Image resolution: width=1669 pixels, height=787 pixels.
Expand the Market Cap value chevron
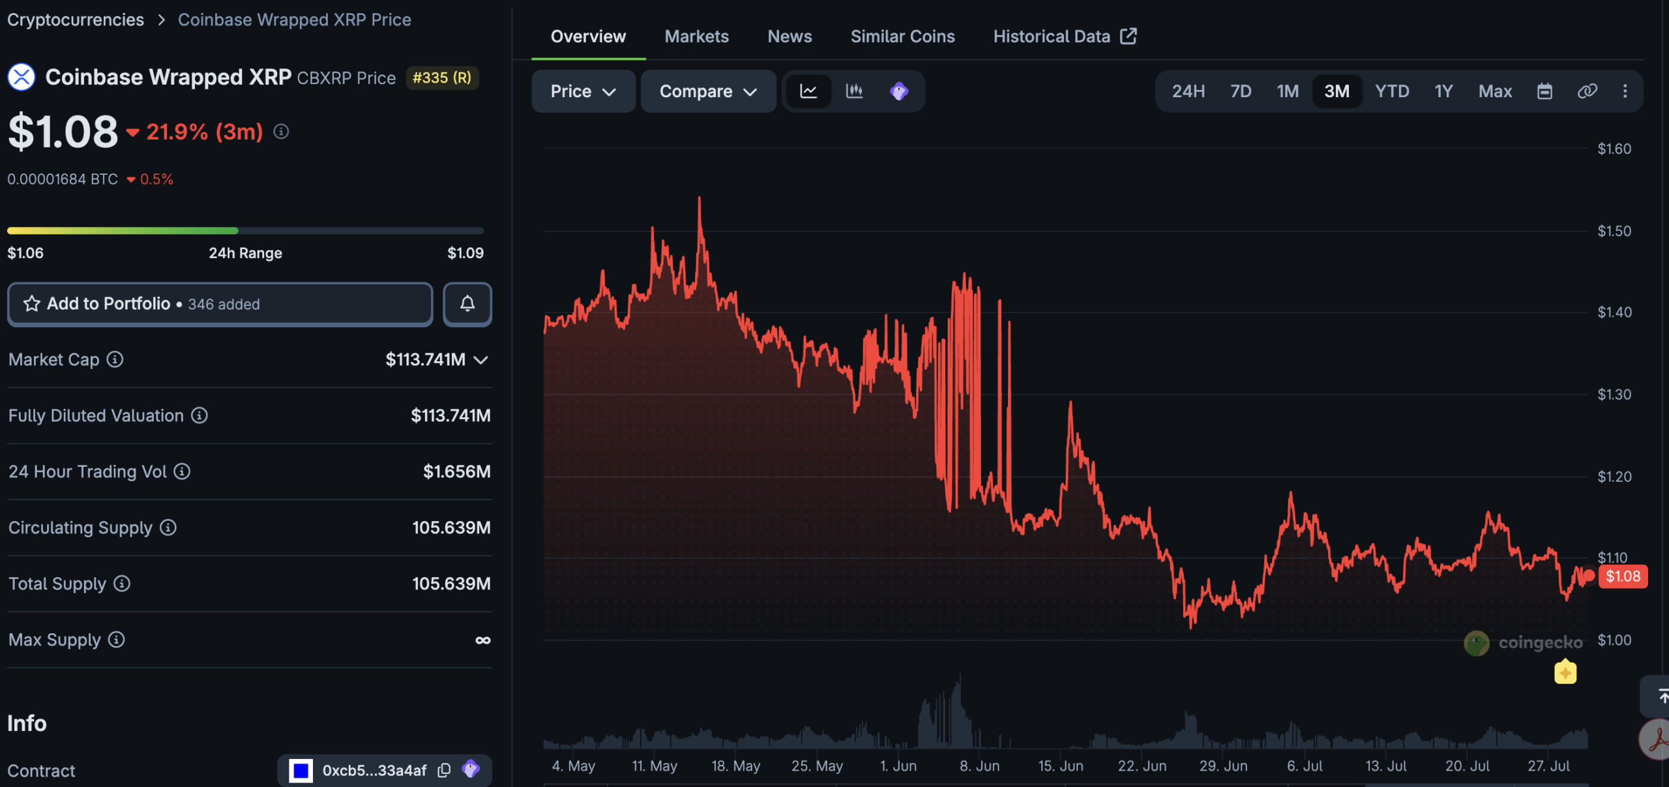point(481,360)
